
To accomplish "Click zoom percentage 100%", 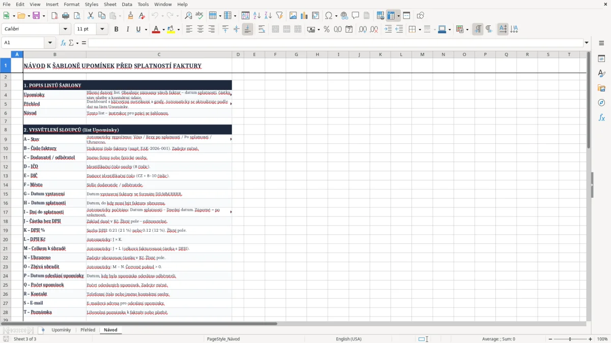I will pyautogui.click(x=602, y=339).
